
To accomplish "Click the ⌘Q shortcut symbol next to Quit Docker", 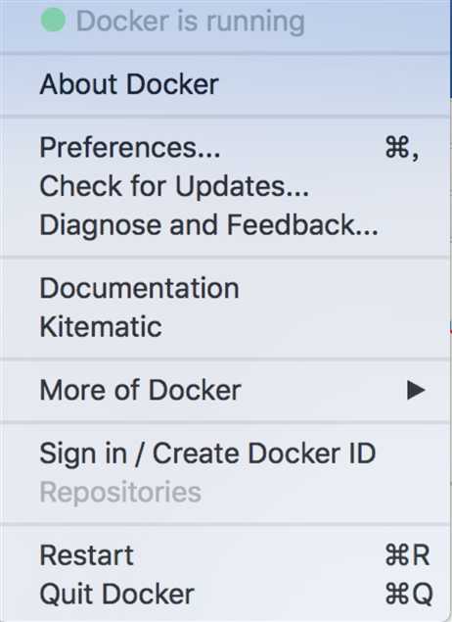I will pos(409,594).
